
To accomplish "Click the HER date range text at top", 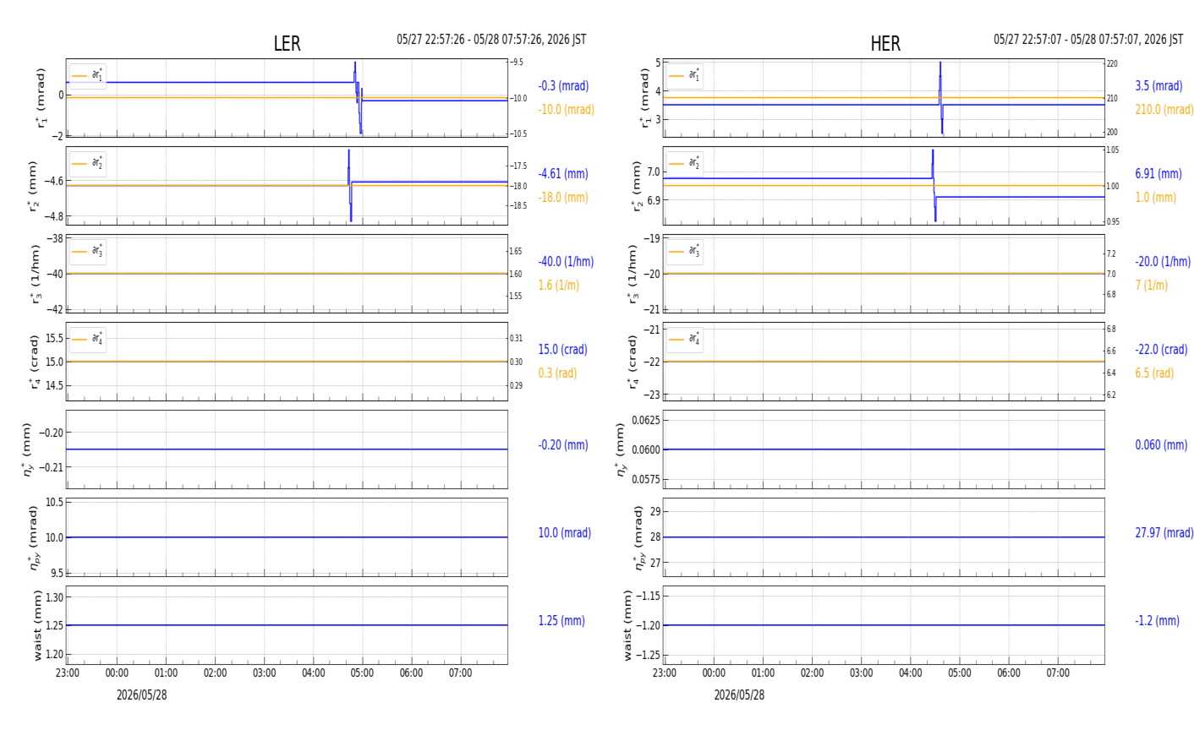I will [x=1088, y=40].
